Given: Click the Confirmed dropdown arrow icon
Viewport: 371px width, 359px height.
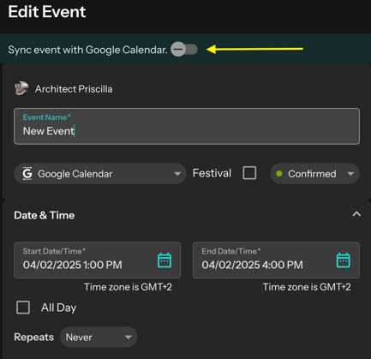Looking at the screenshot, I should point(350,174).
